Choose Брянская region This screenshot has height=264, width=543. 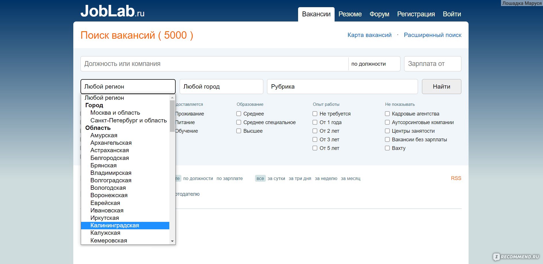tap(125, 165)
